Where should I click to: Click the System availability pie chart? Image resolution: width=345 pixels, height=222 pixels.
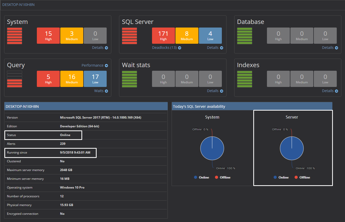[212, 148]
